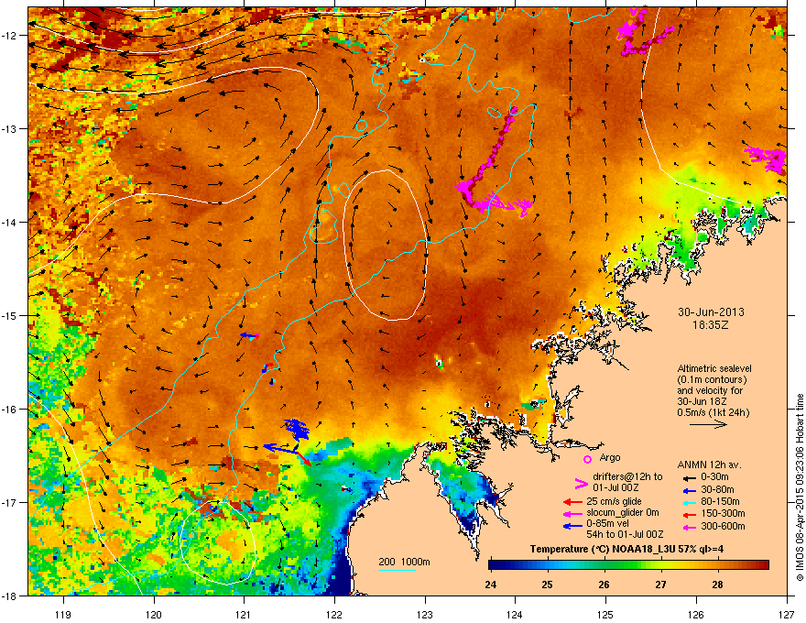The width and height of the screenshot is (806, 623).
Task: Click the vertical IMOS copyright timestamp text
Action: click(x=800, y=487)
